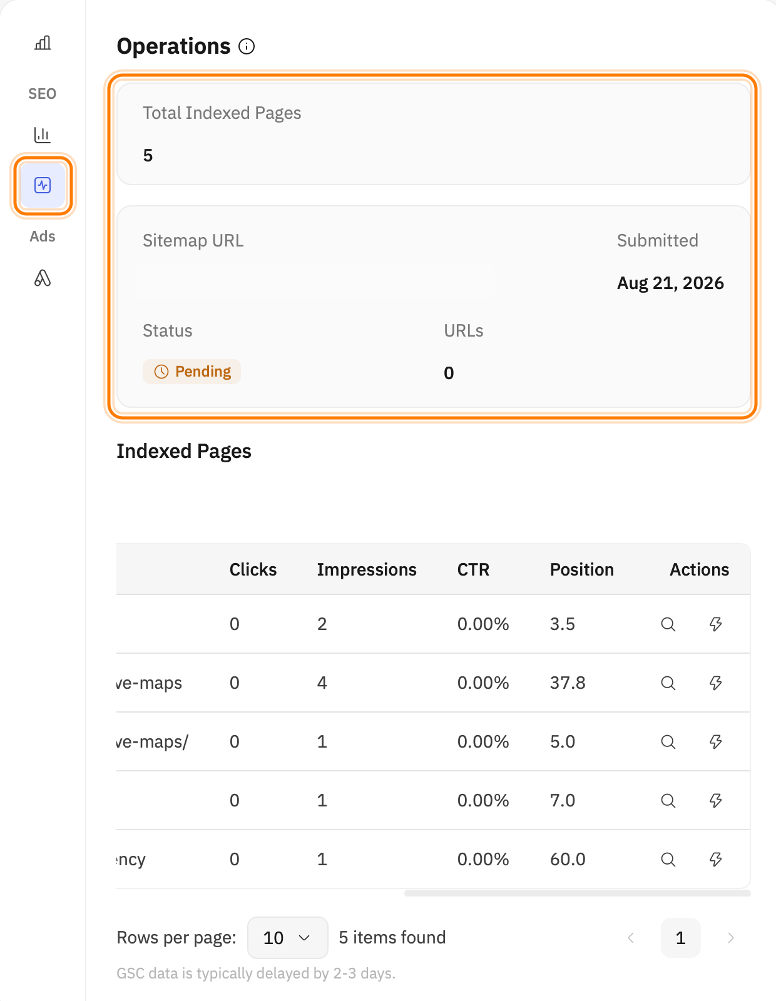Open the Google Ads icon in sidebar
Viewport: 776px width, 1001px height.
43,278
